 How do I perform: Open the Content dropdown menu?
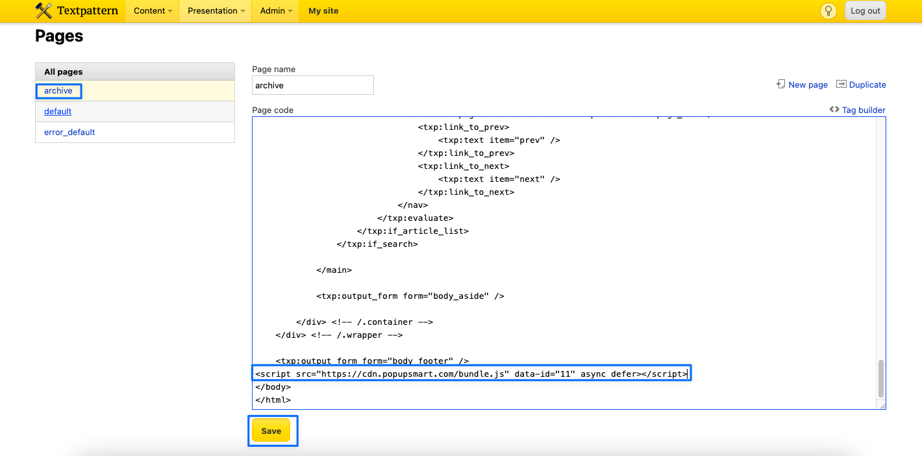click(153, 10)
